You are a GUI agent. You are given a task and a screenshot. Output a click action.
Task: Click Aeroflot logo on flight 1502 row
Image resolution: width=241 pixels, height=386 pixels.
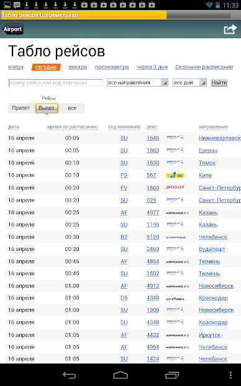[x=175, y=273]
